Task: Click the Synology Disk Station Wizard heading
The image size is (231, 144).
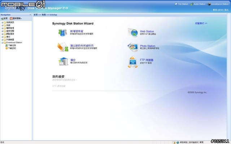Action: pos(73,23)
